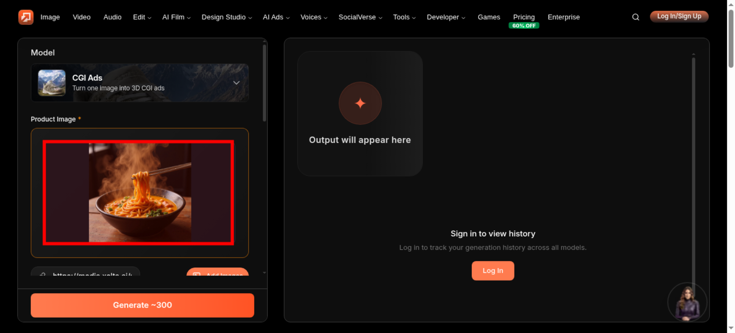Expand the Voices menu
735x333 pixels.
pyautogui.click(x=314, y=17)
